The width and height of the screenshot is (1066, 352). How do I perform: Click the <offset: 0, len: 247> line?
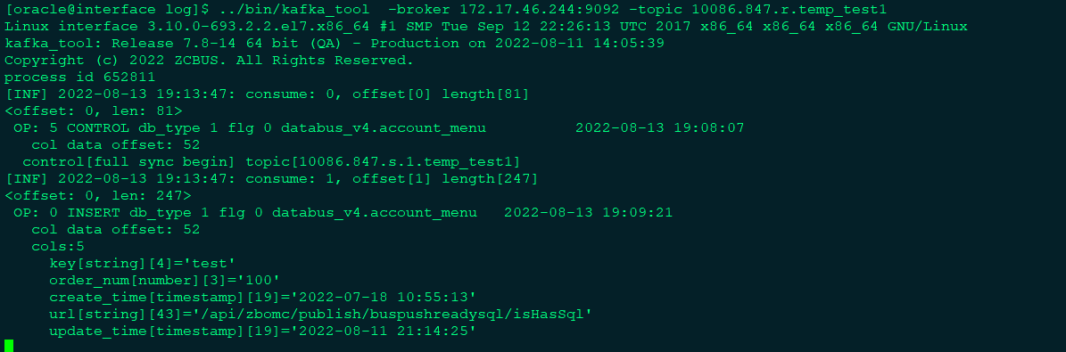point(98,196)
